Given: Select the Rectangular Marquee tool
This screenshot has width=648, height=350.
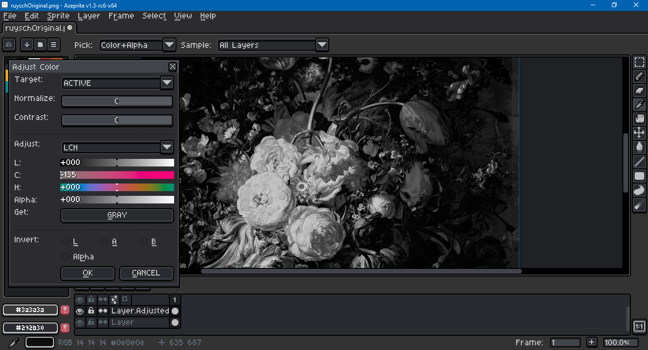Looking at the screenshot, I should point(639,62).
